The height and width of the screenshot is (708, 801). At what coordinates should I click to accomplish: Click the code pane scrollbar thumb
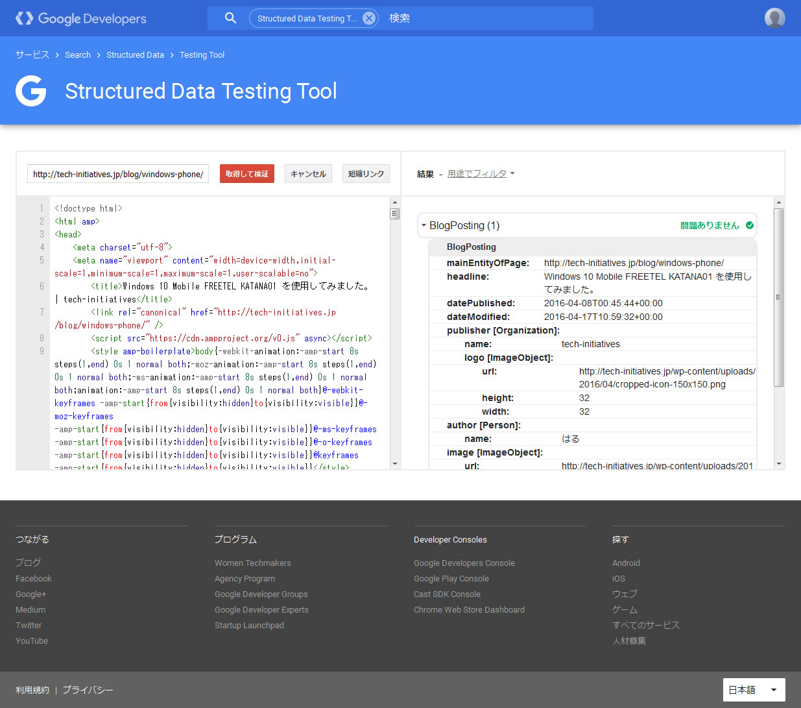(x=394, y=214)
